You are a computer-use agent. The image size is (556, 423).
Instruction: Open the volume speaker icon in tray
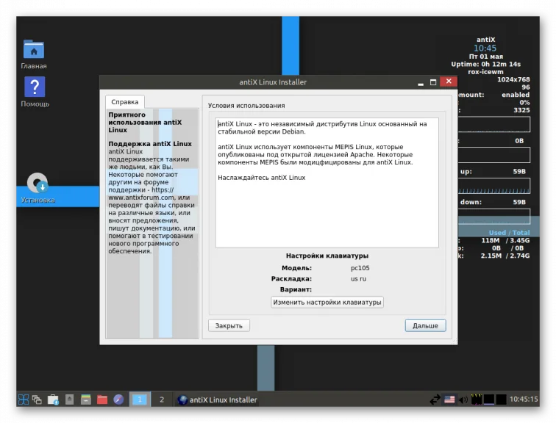pyautogui.click(x=463, y=400)
